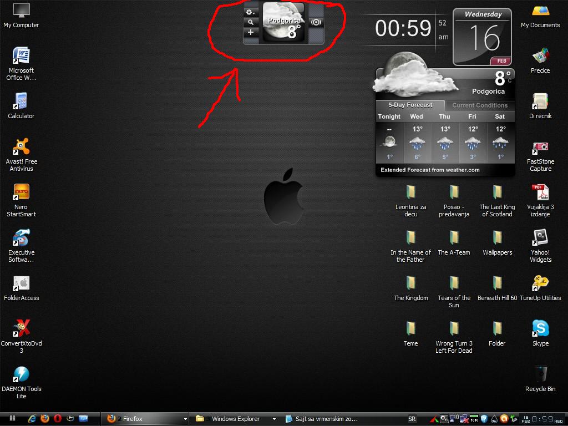Click the Wed forecast column in weather widget
The image size is (568, 426).
[x=417, y=138]
